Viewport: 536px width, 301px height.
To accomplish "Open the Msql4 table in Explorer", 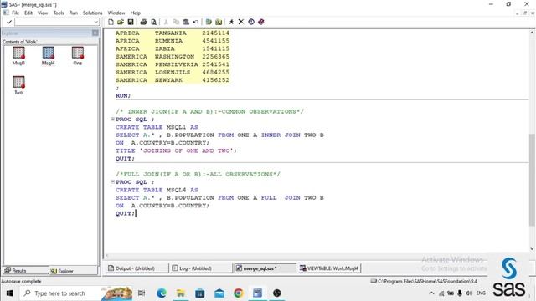I will pos(49,56).
